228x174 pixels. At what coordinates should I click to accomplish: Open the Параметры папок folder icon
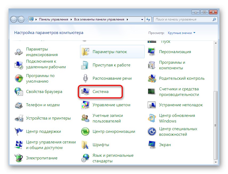[x=85, y=52]
